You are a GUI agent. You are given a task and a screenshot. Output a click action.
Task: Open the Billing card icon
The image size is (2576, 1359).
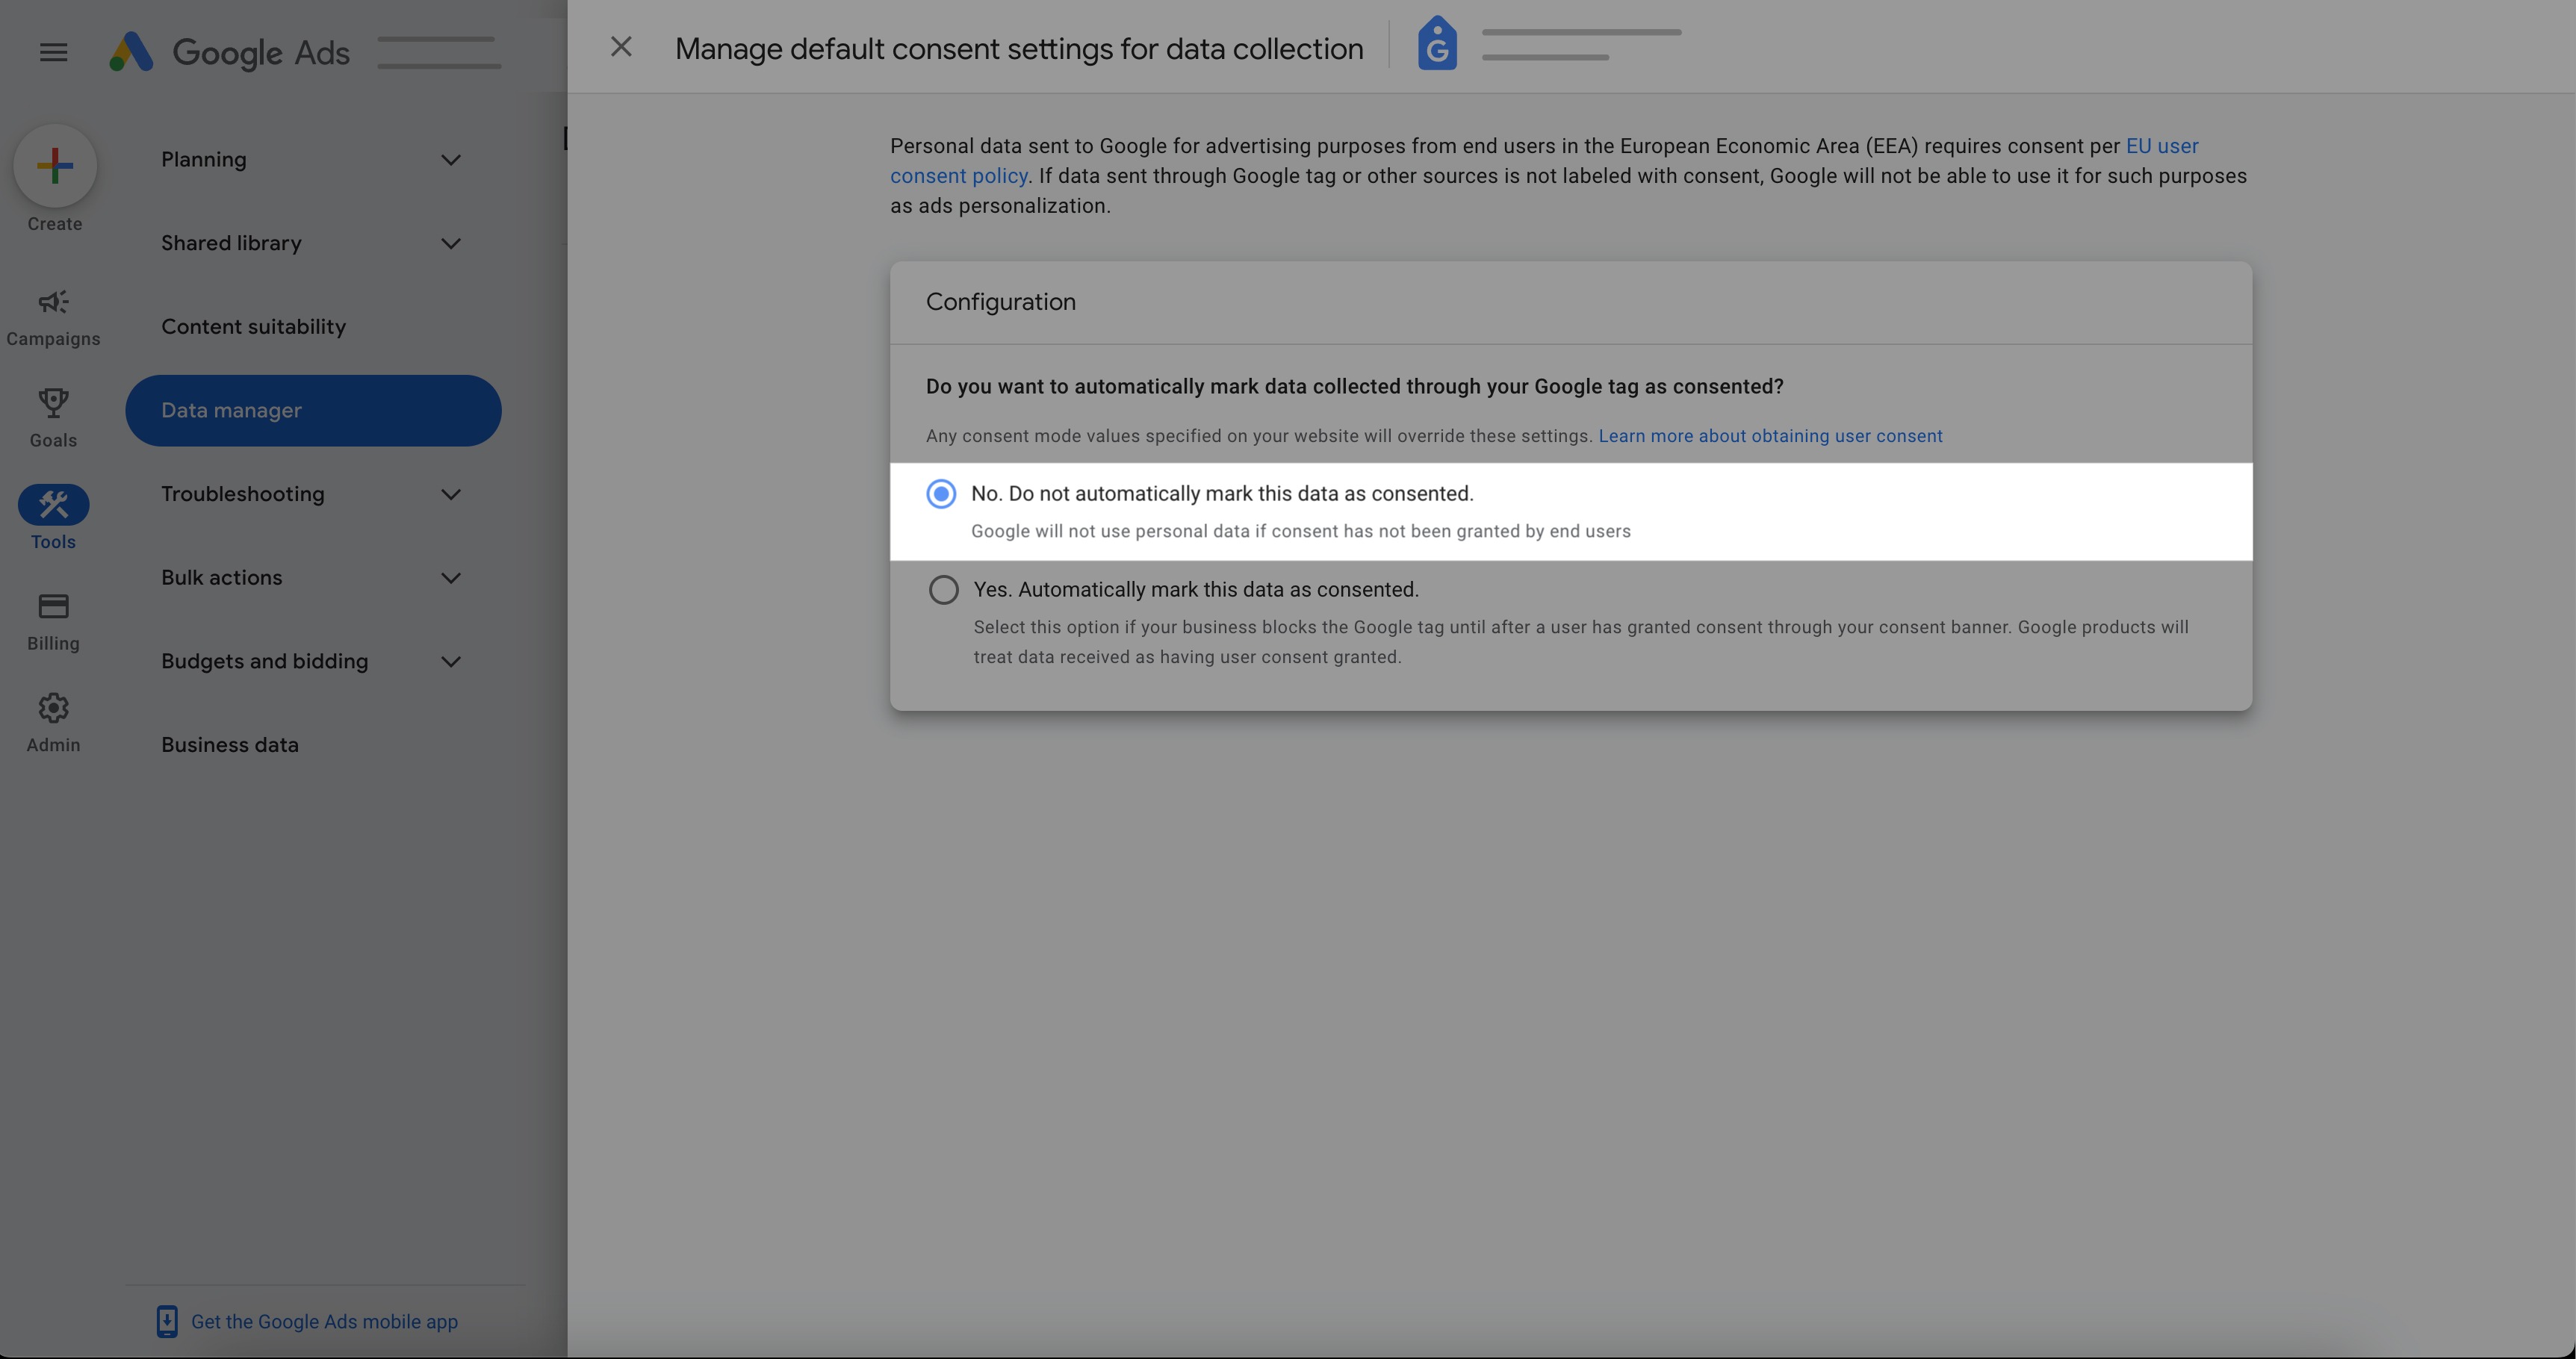[x=53, y=606]
